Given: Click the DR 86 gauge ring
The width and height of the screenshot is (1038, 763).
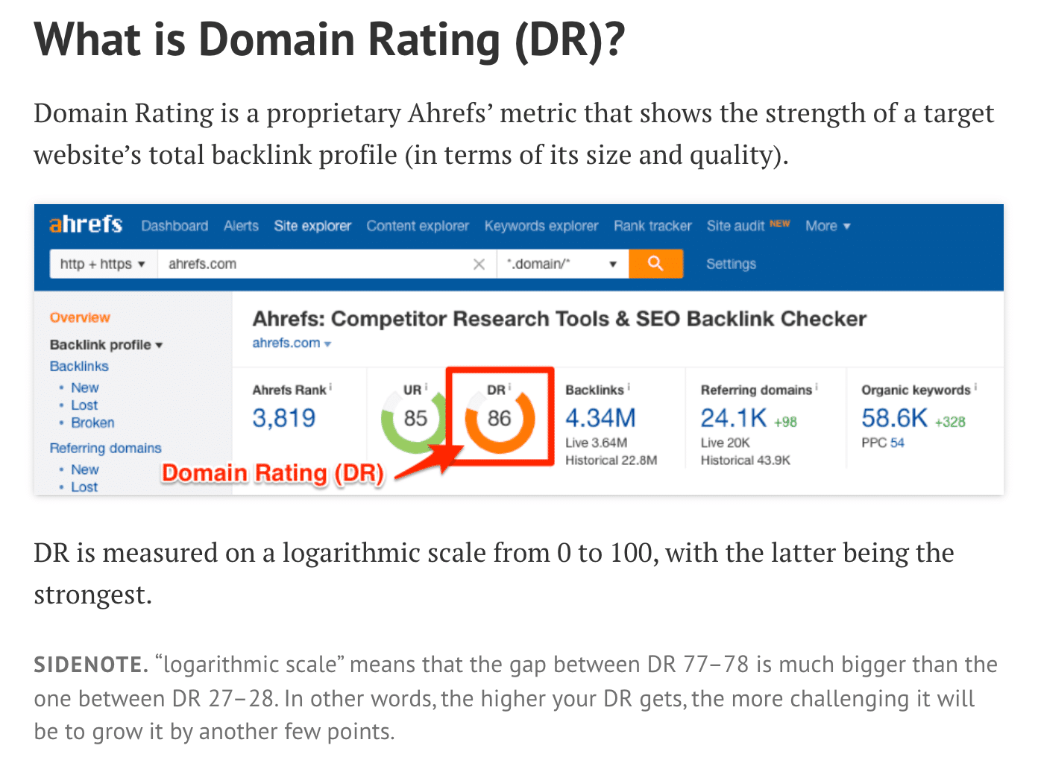Looking at the screenshot, I should [x=499, y=420].
